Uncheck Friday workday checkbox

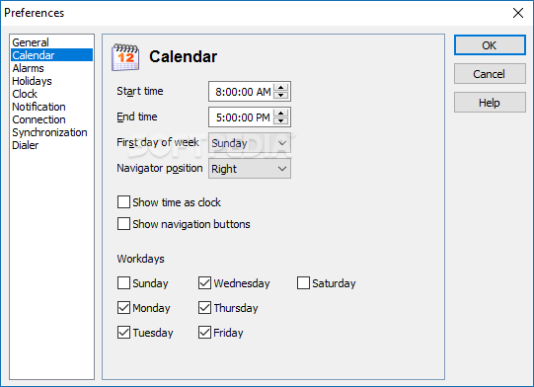pyautogui.click(x=204, y=332)
